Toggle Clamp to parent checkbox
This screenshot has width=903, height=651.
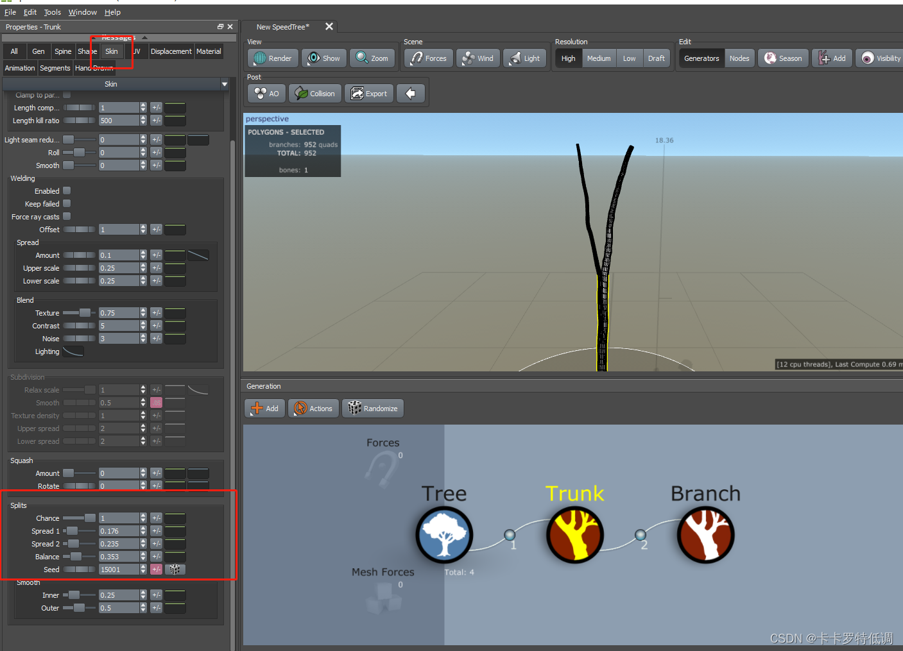[x=67, y=95]
